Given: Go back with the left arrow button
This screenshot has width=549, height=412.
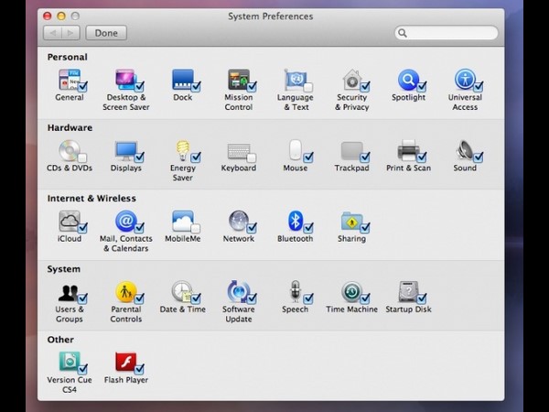Looking at the screenshot, I should click(x=53, y=33).
